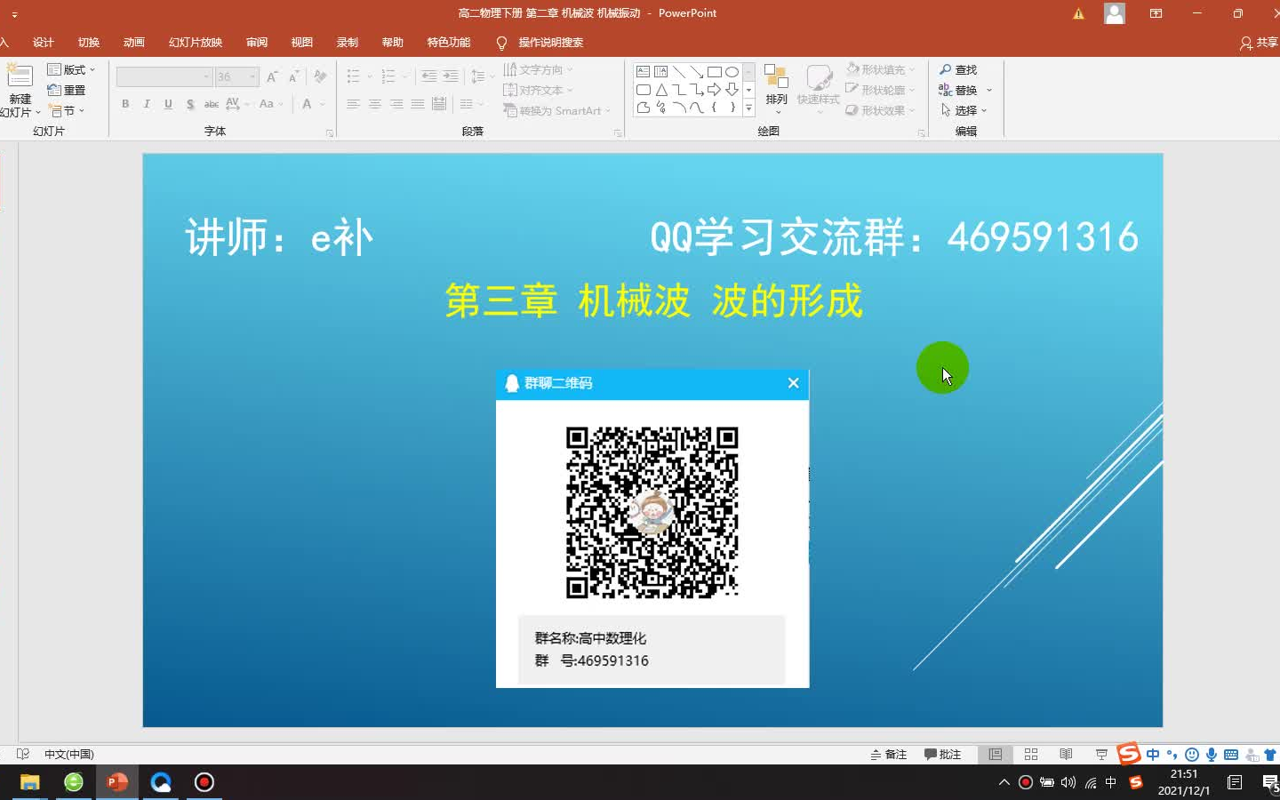This screenshot has width=1280, height=800.
Task: Toggle the 备注 notes pane
Action: (889, 754)
